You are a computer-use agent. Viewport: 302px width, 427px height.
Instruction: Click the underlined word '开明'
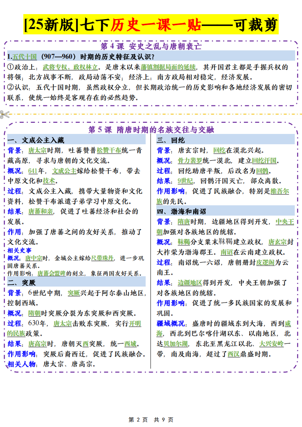click(x=135, y=324)
